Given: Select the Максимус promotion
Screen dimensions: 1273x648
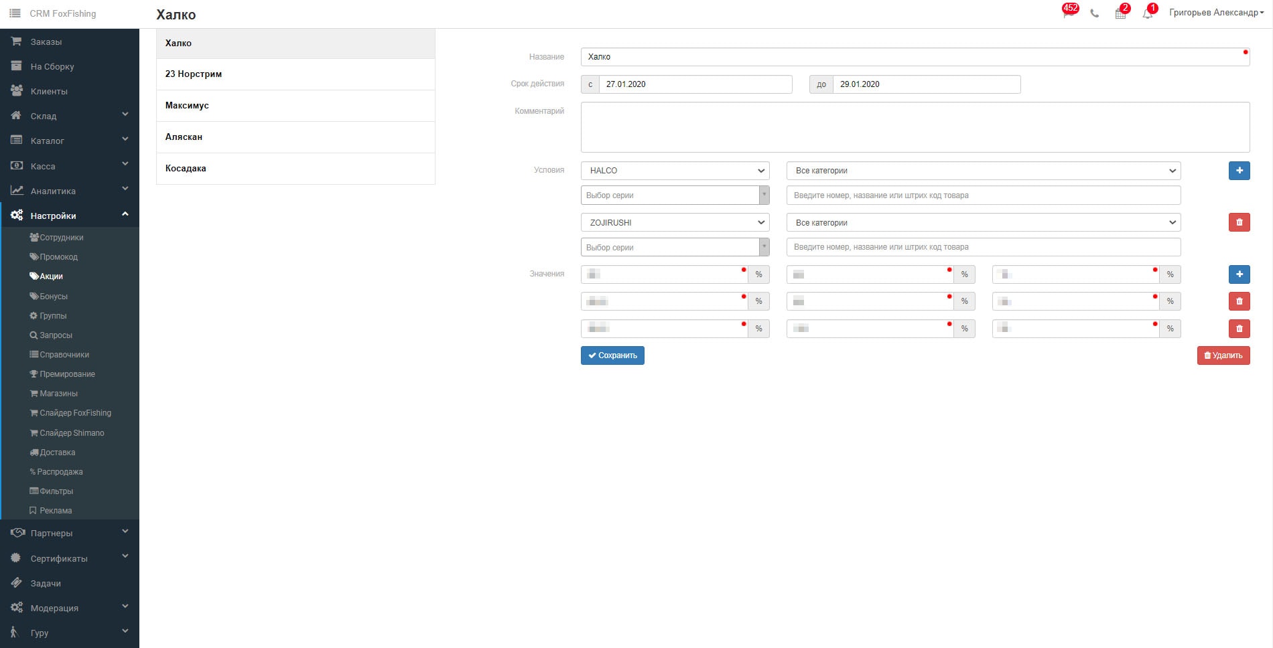Looking at the screenshot, I should tap(295, 106).
